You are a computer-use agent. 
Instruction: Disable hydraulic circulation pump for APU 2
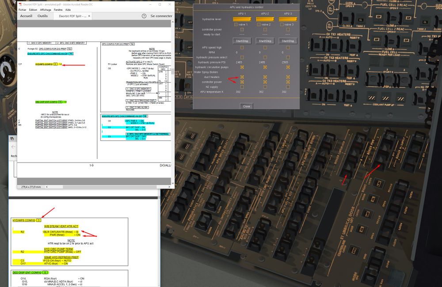(x=265, y=67)
